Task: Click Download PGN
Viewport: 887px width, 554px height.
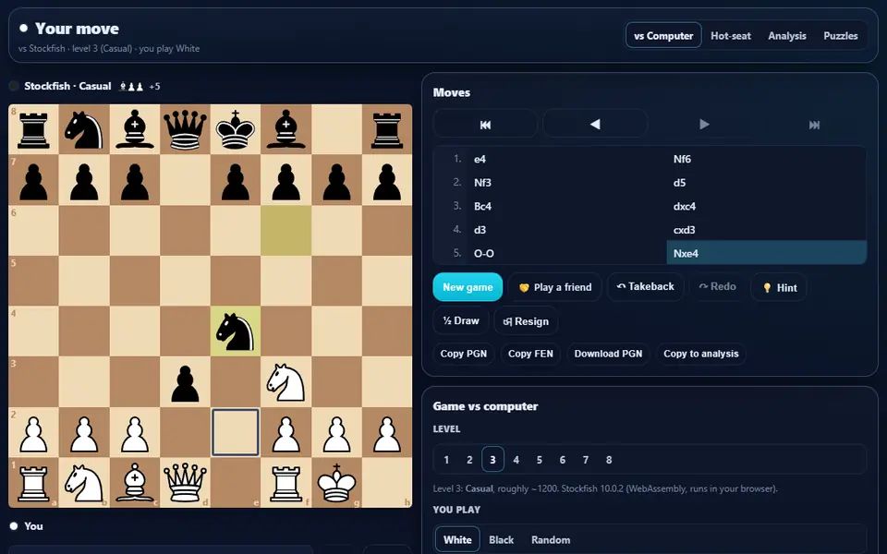Action: pyautogui.click(x=608, y=354)
